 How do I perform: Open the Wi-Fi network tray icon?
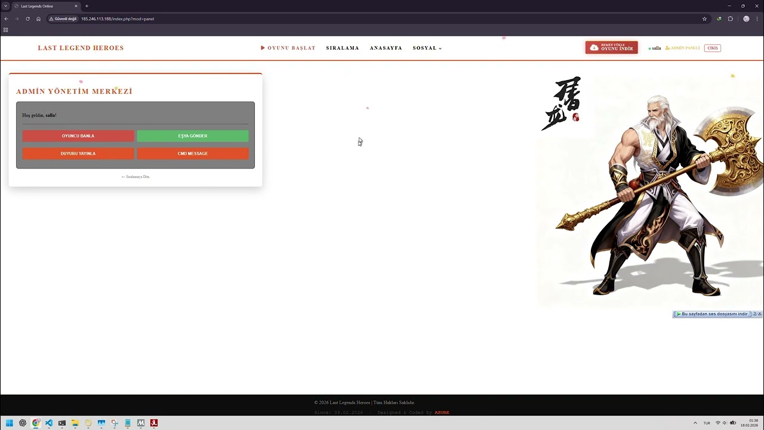click(718, 423)
